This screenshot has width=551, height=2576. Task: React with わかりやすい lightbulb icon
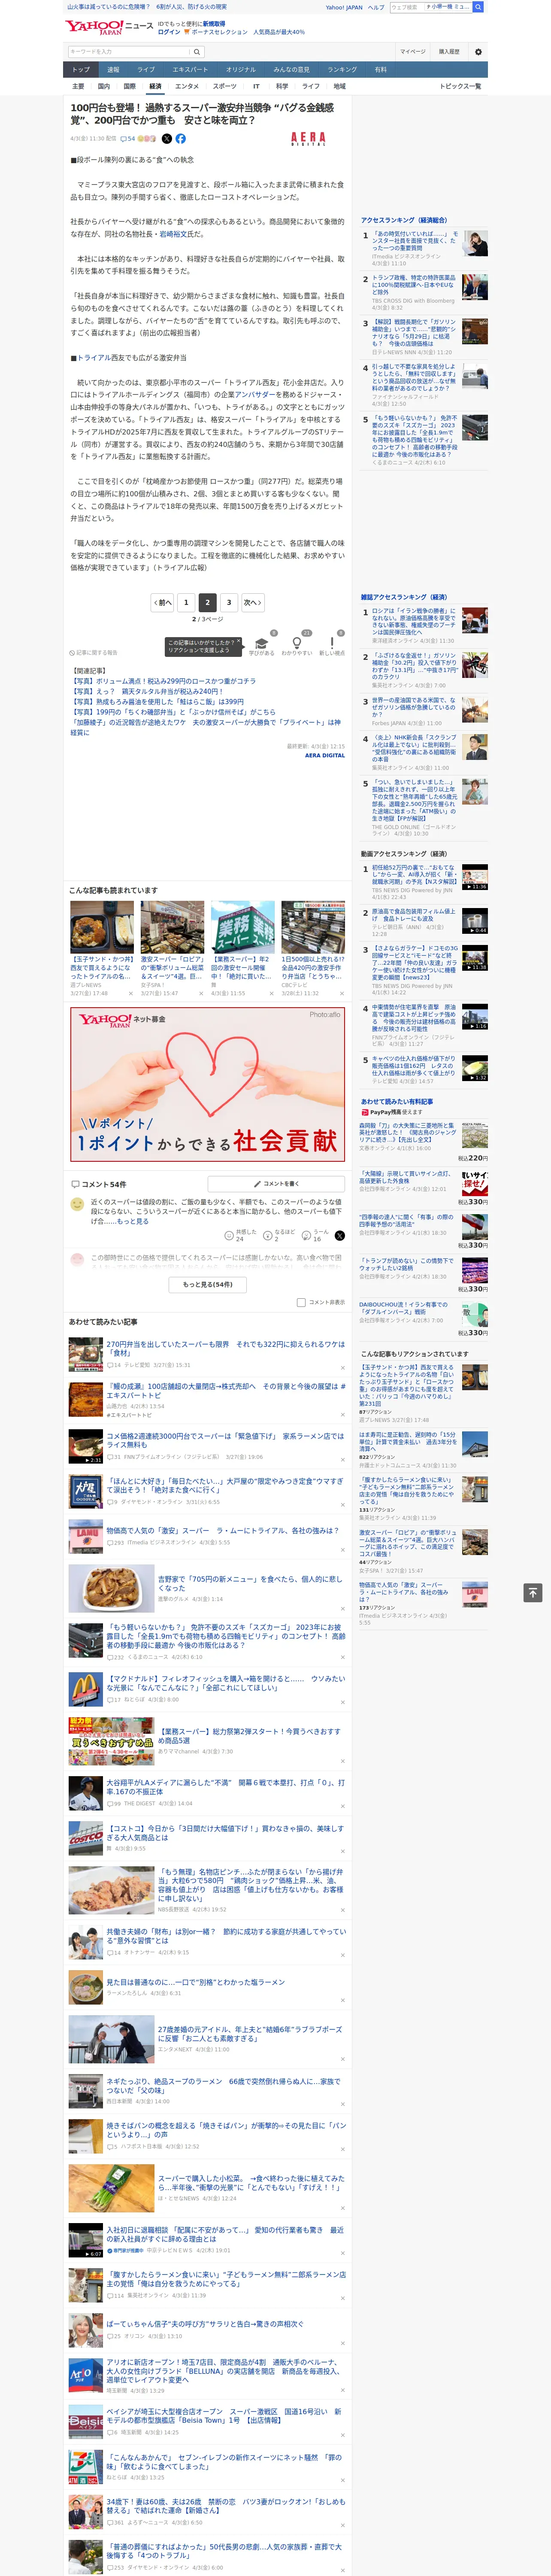pos(297,643)
